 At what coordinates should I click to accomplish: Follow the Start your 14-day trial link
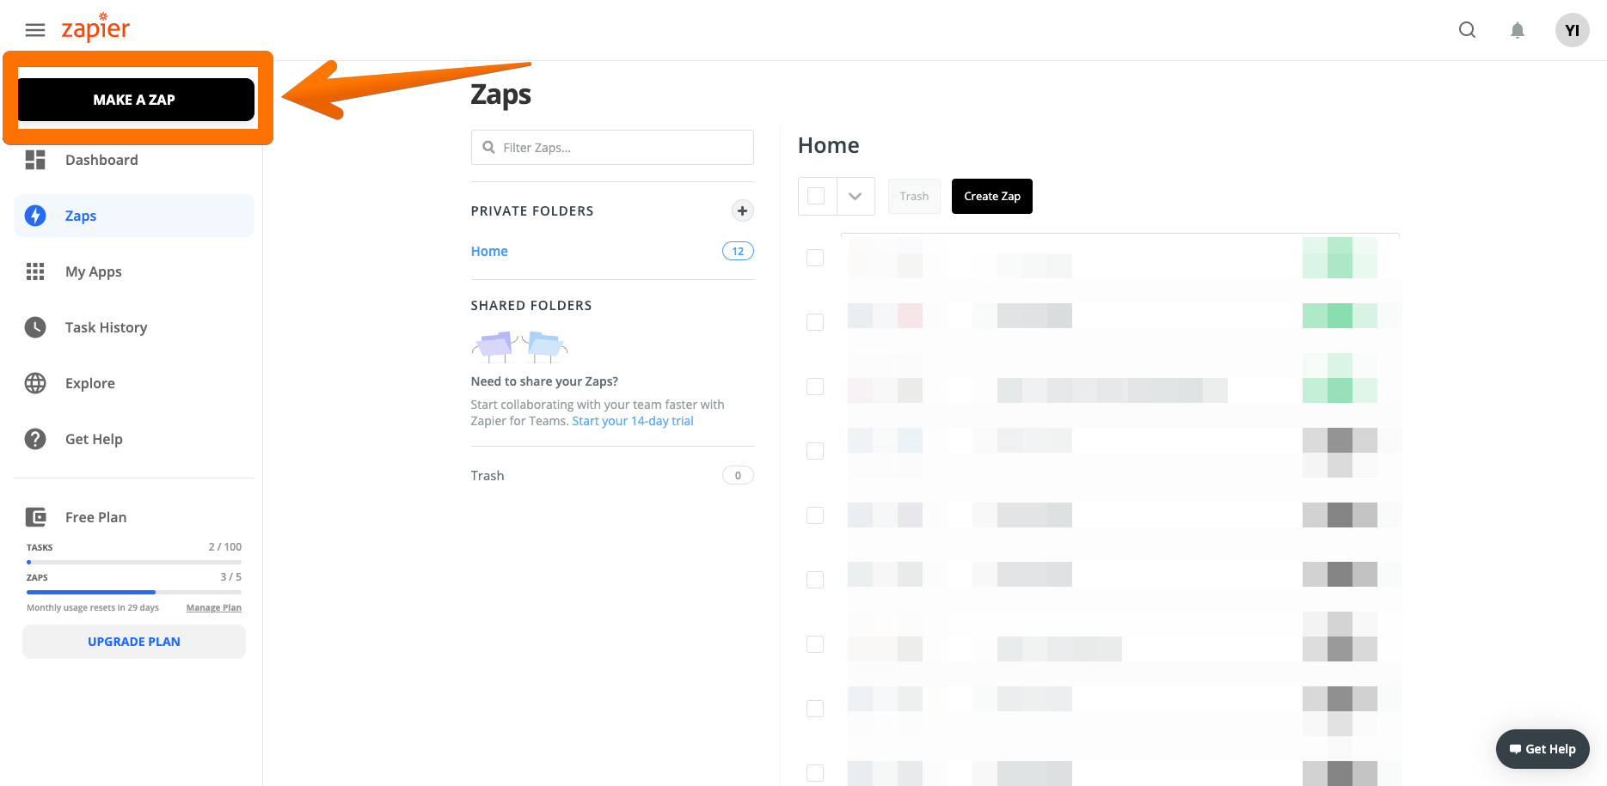click(633, 421)
